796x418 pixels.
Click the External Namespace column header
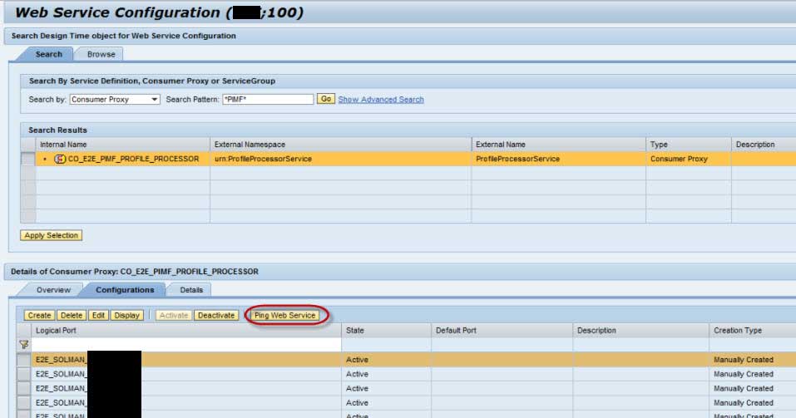(x=340, y=145)
